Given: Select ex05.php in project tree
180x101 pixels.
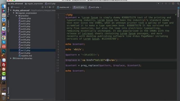Looking at the screenshot, I should tap(26, 32).
